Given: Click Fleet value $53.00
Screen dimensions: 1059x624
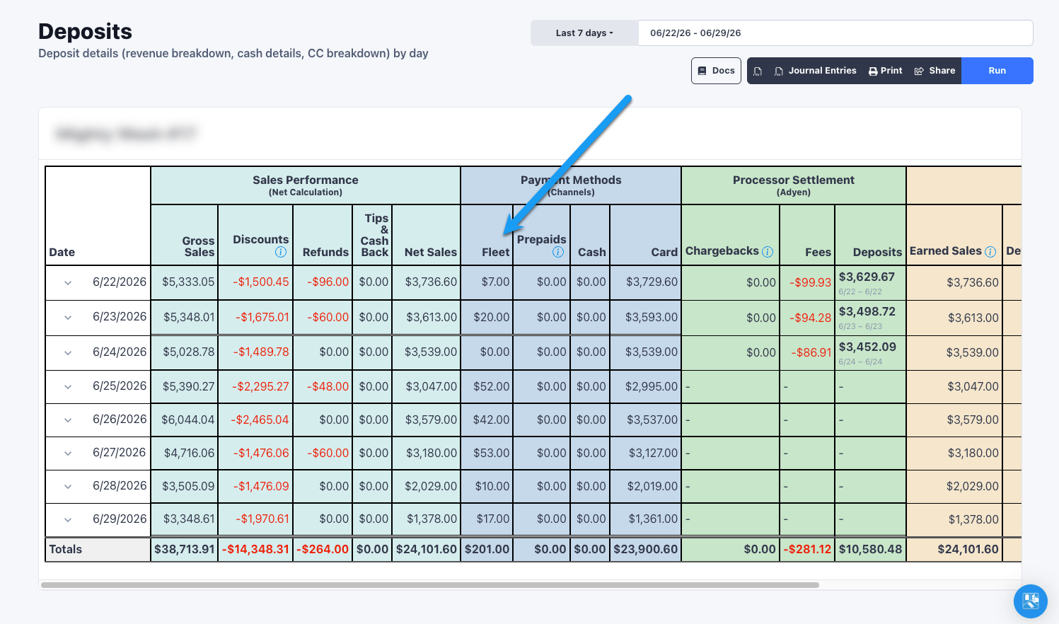Looking at the screenshot, I should click(492, 453).
